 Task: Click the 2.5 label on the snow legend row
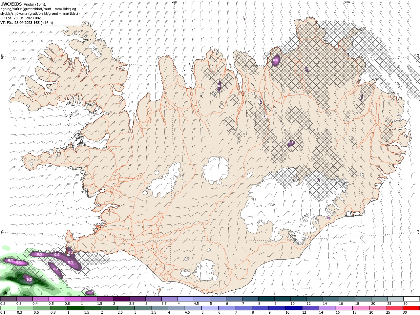(x=132, y=304)
